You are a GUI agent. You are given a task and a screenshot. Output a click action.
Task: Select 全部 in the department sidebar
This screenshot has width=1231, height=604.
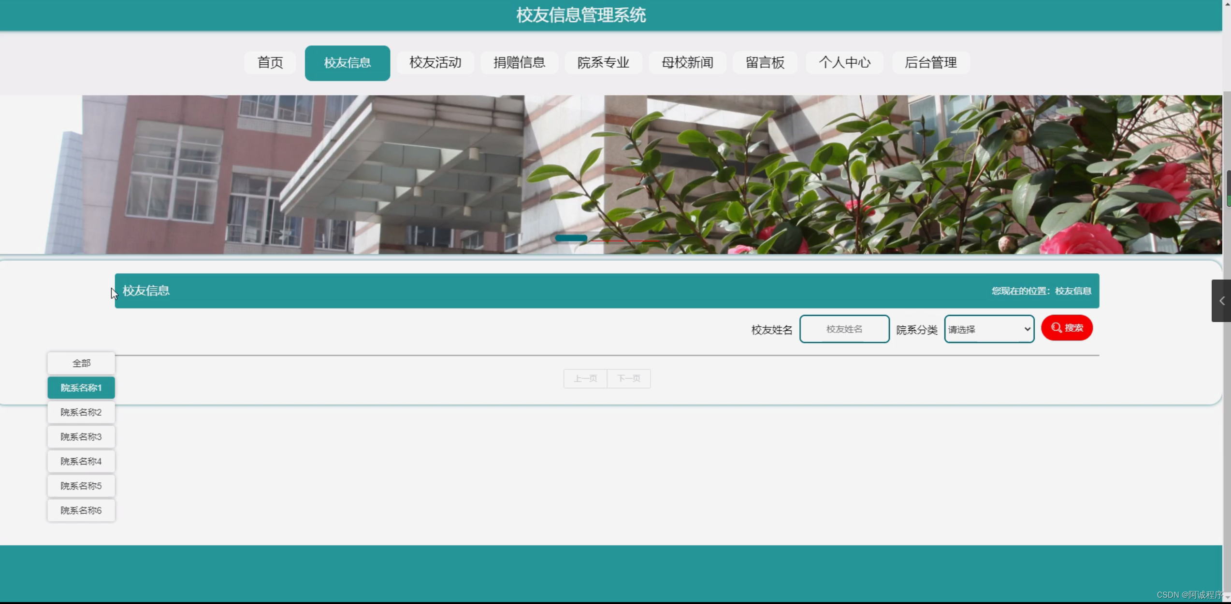pos(81,363)
